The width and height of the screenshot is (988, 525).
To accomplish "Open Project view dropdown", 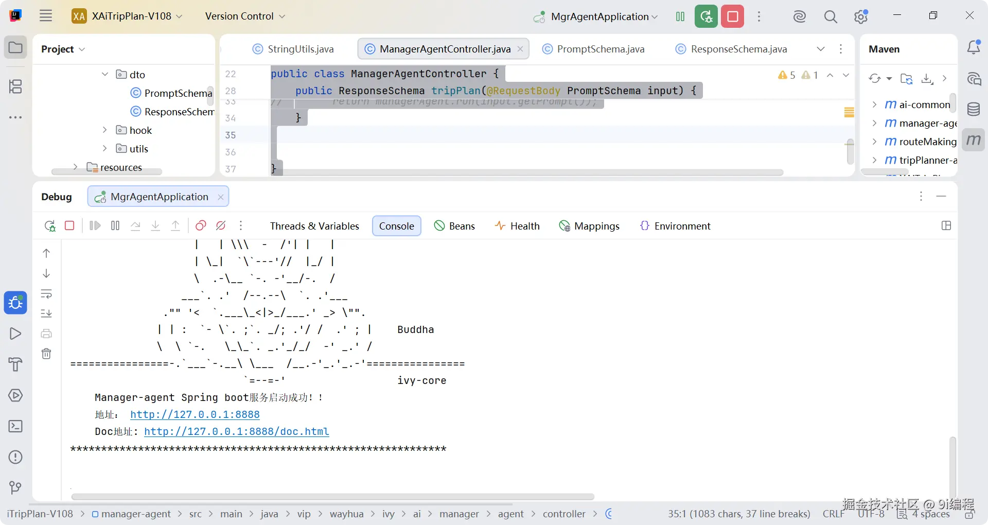I will click(x=63, y=49).
